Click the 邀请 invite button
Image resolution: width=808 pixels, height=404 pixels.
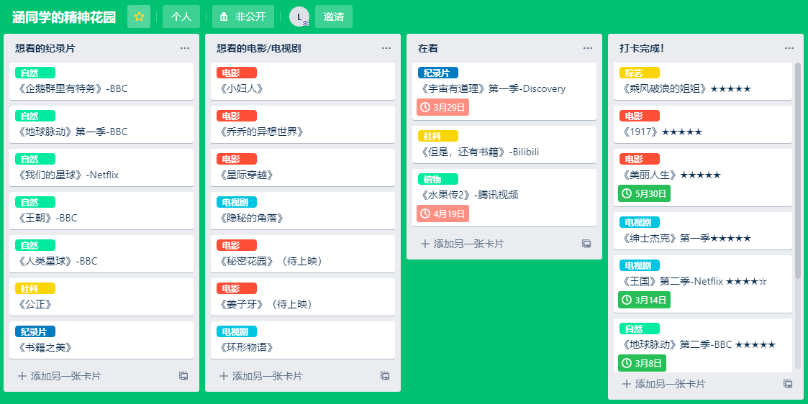pyautogui.click(x=334, y=17)
